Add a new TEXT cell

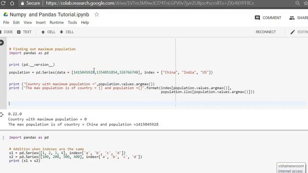tap(24, 32)
